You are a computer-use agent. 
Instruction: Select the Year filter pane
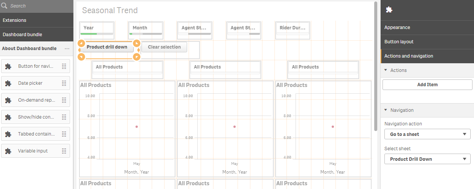[97, 30]
